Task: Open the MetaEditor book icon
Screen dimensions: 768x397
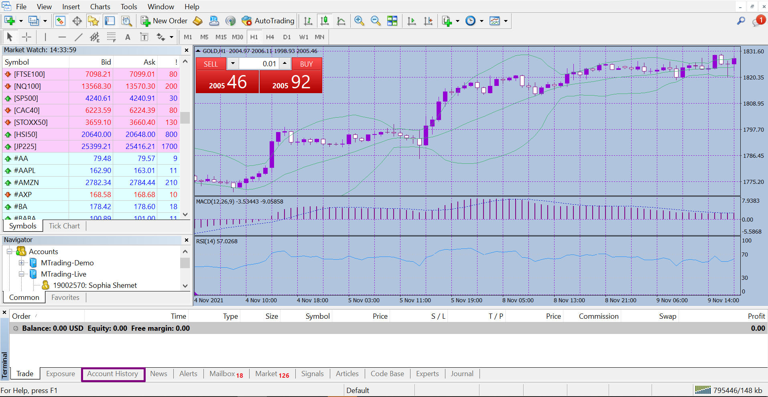Action: click(197, 21)
